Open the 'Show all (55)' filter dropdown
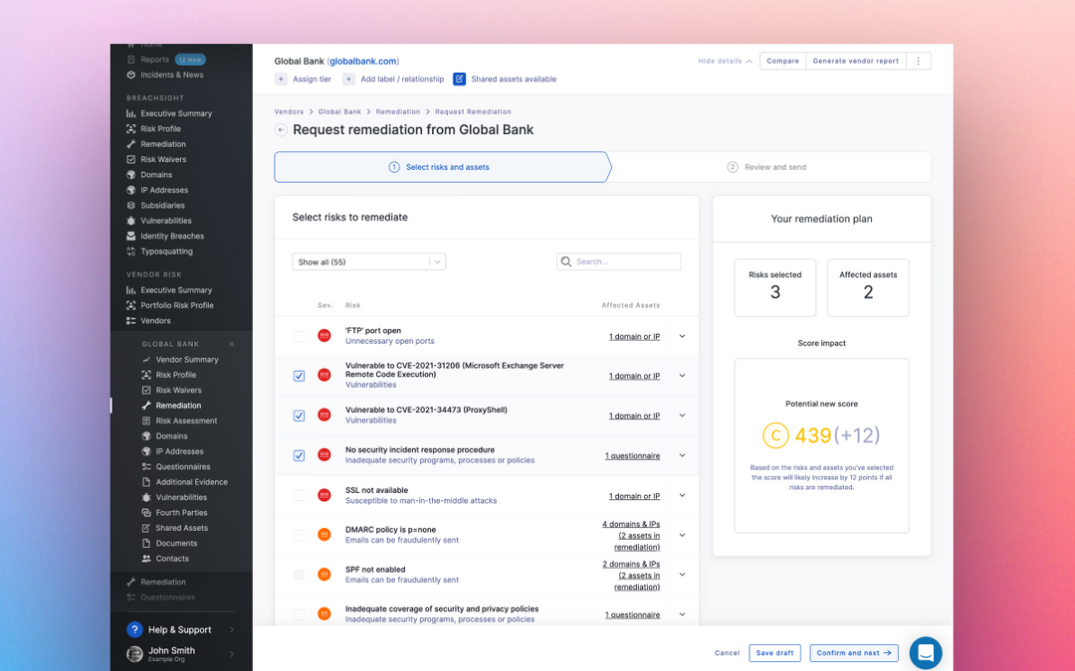The height and width of the screenshot is (671, 1075). coord(368,260)
